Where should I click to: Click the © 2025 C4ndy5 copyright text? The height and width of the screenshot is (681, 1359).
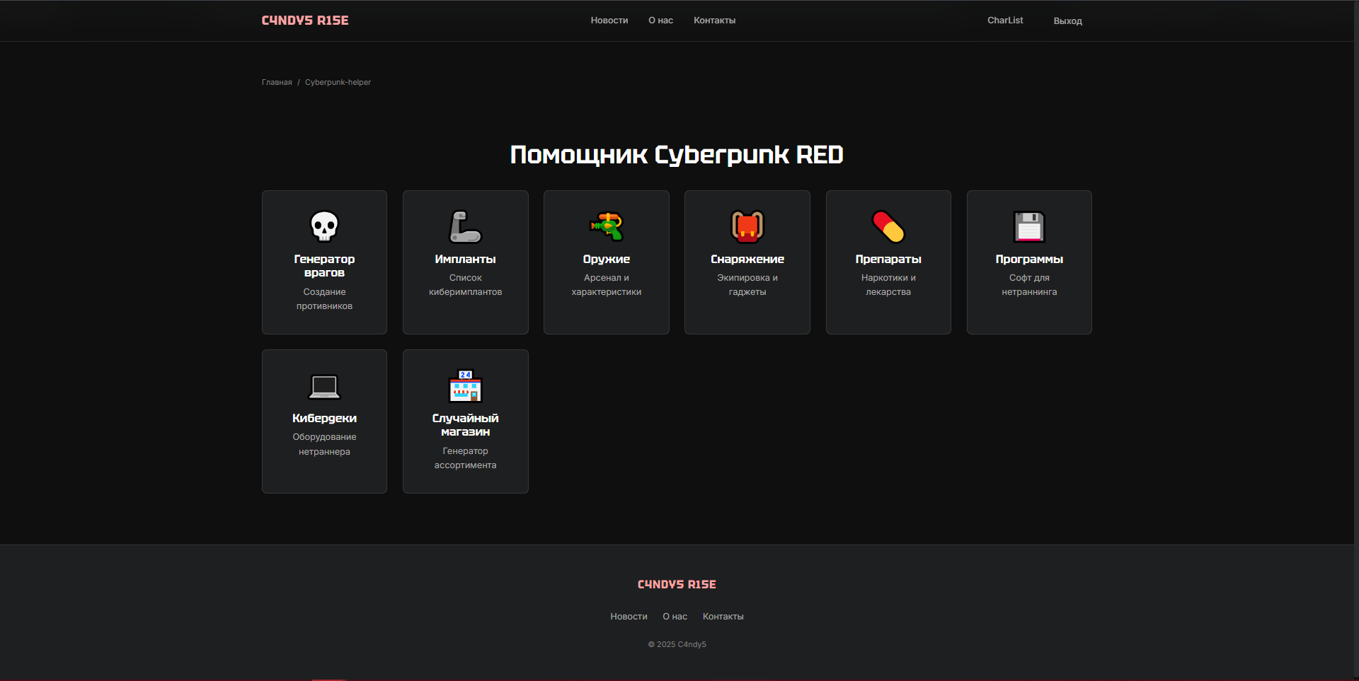click(677, 644)
